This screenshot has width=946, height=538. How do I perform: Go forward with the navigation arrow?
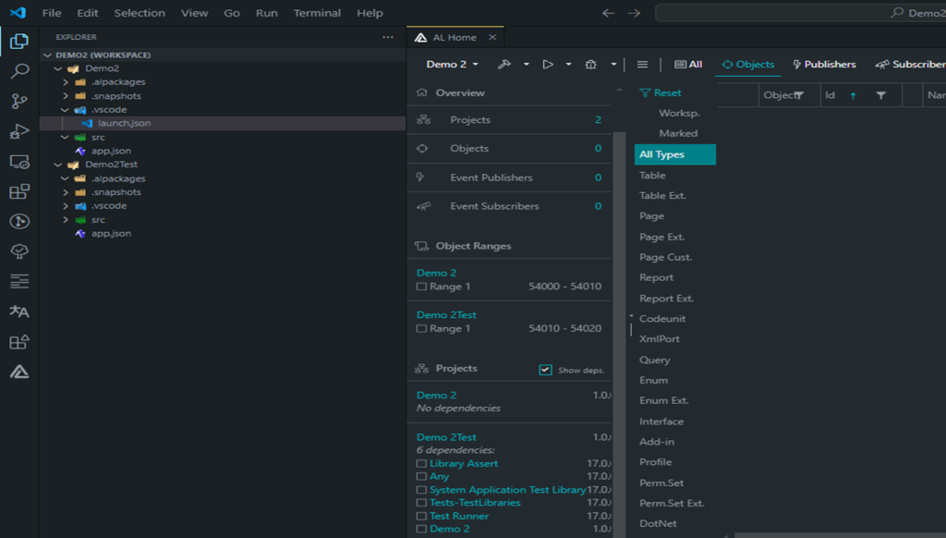pos(634,13)
